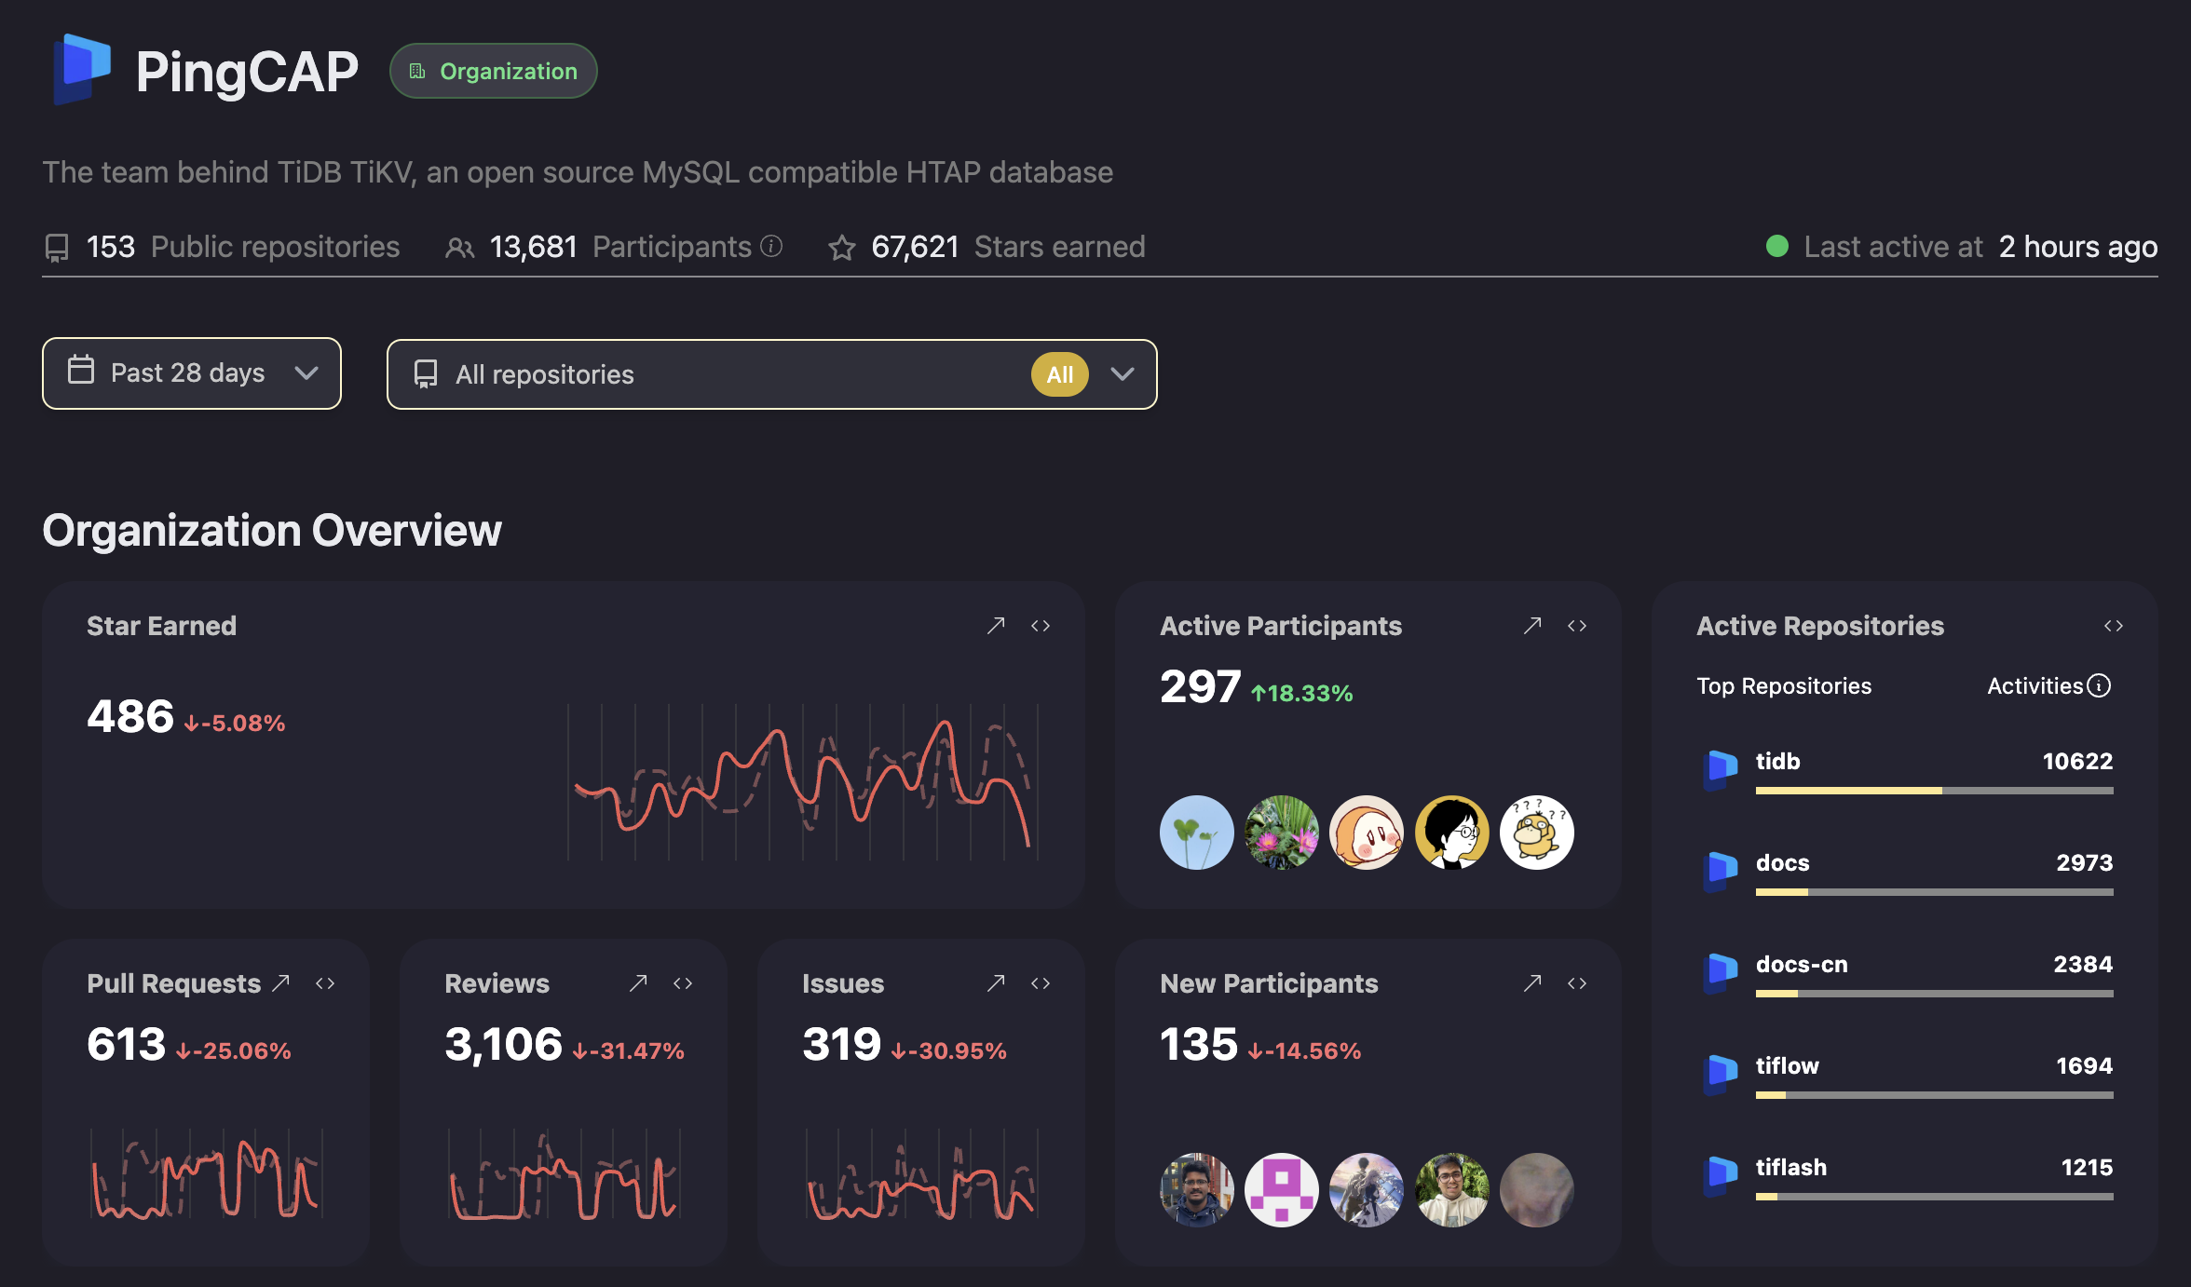2191x1287 pixels.
Task: Click the 67,621 stars earned count
Action: tap(915, 247)
